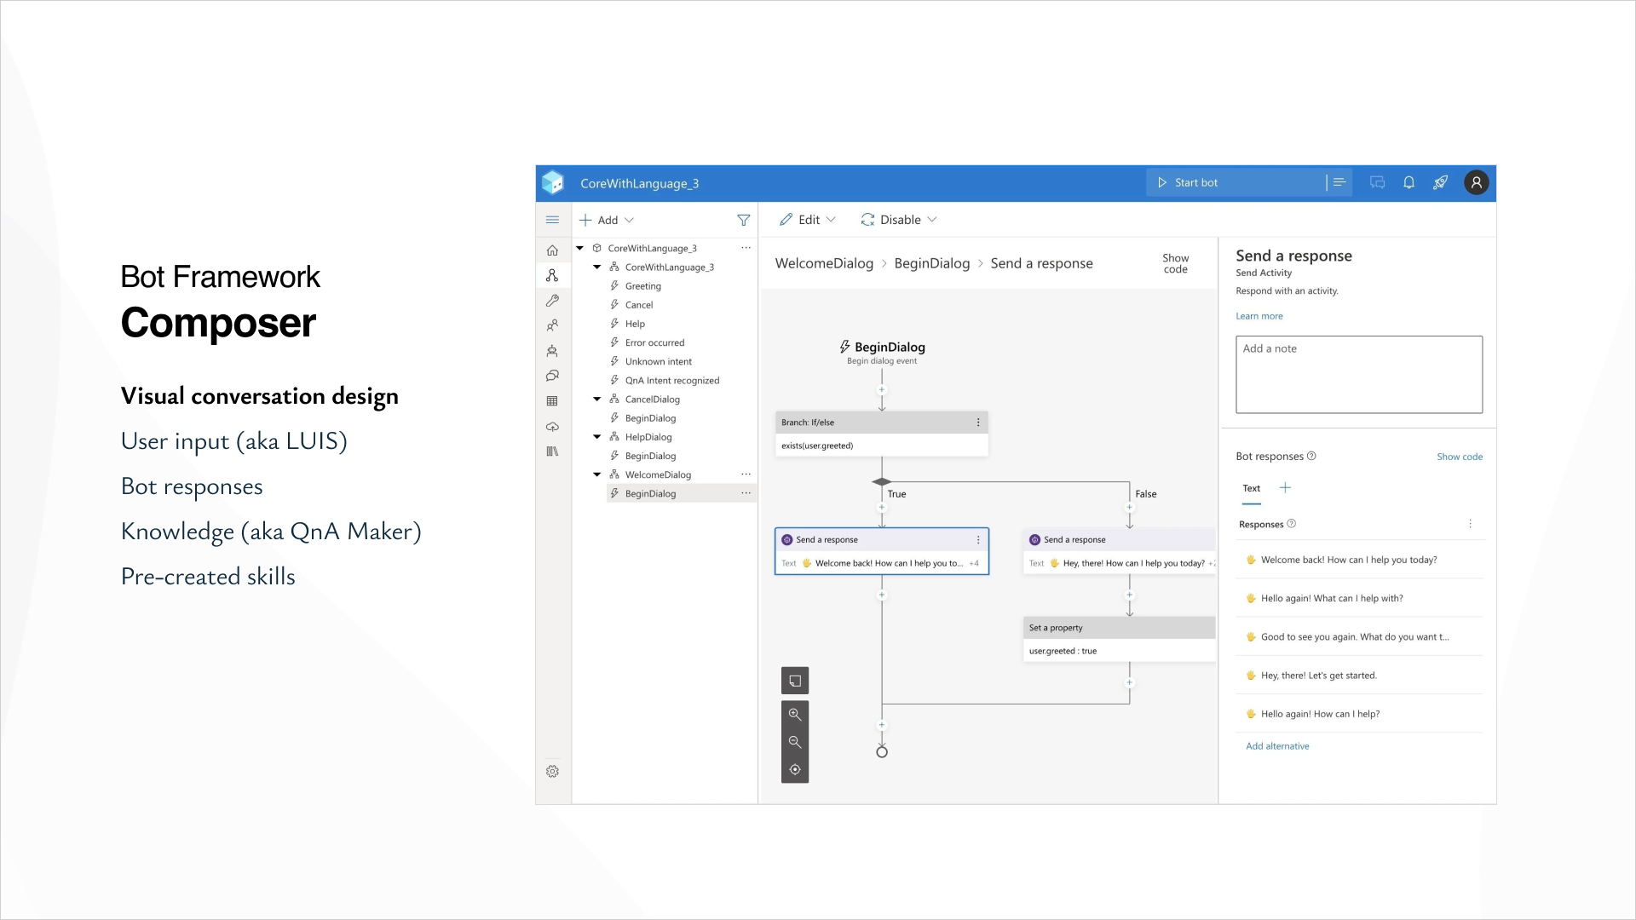Select the QnA Intent recognized trigger
Image resolution: width=1636 pixels, height=920 pixels.
(x=671, y=381)
